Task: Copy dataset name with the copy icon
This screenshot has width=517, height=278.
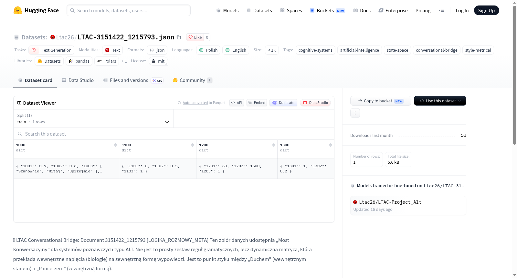Action: [179, 37]
